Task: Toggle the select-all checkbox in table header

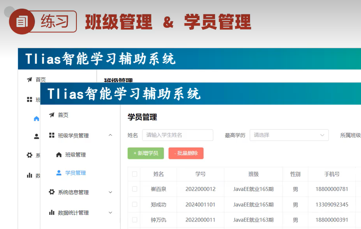Action: (x=135, y=174)
